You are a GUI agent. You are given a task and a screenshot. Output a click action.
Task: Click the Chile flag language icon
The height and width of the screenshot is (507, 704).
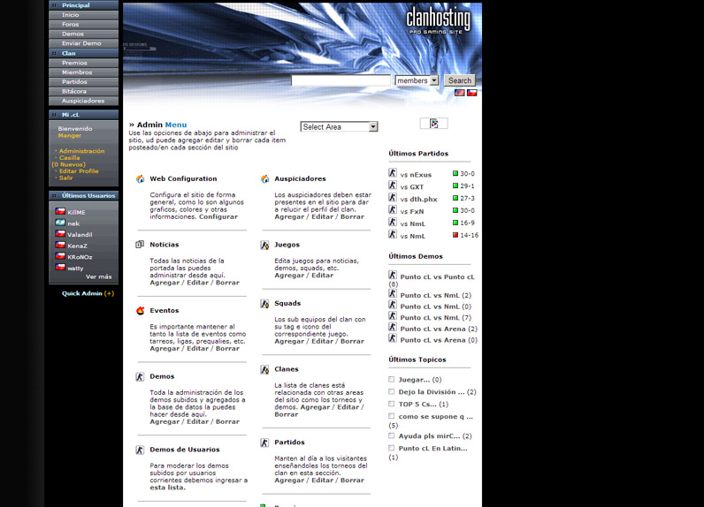[472, 93]
